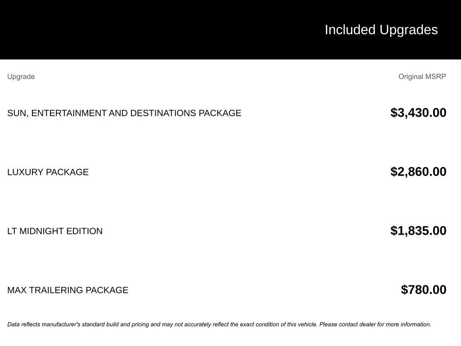Viewport: 461px width, 346px height.
Task: Click the disclaimer's opening words "Data reflects"
Action: 23,324
